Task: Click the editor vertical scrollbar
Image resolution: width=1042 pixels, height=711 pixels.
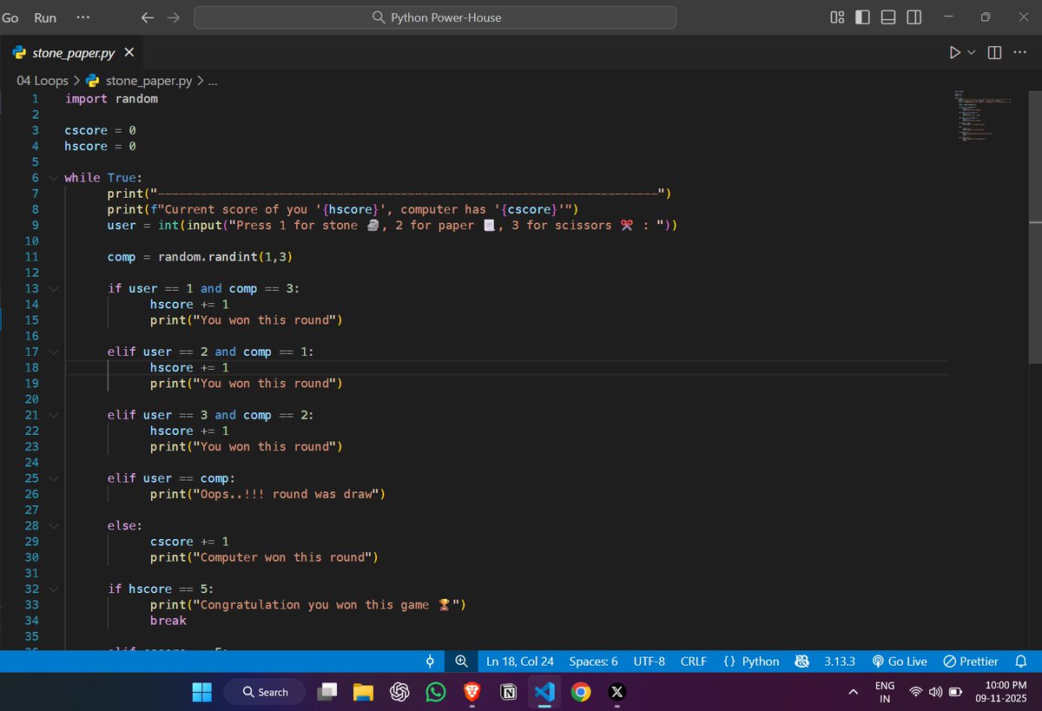Action: click(1035, 226)
